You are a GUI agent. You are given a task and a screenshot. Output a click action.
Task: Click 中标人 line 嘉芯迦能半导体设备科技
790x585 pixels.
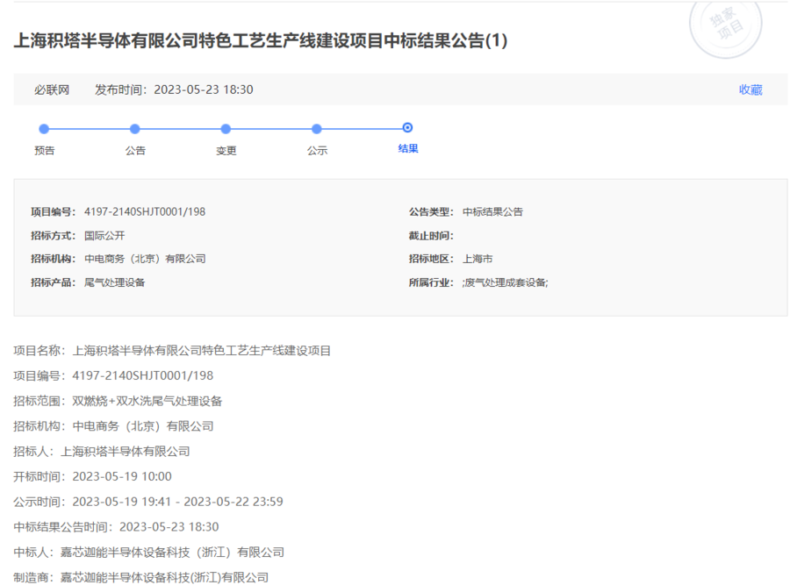click(x=148, y=553)
